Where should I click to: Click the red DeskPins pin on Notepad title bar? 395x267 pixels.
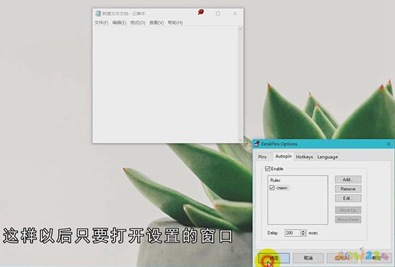pos(201,12)
